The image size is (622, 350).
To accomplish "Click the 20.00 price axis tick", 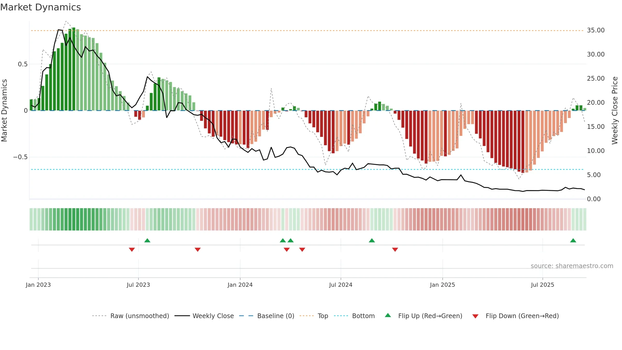I will click(596, 102).
